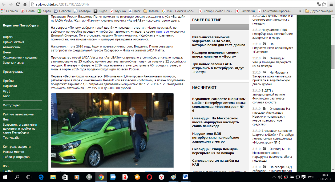The width and height of the screenshot is (335, 182).
Task: Open the Собор Псково-Печ... bookmark
Action: coord(215,11)
